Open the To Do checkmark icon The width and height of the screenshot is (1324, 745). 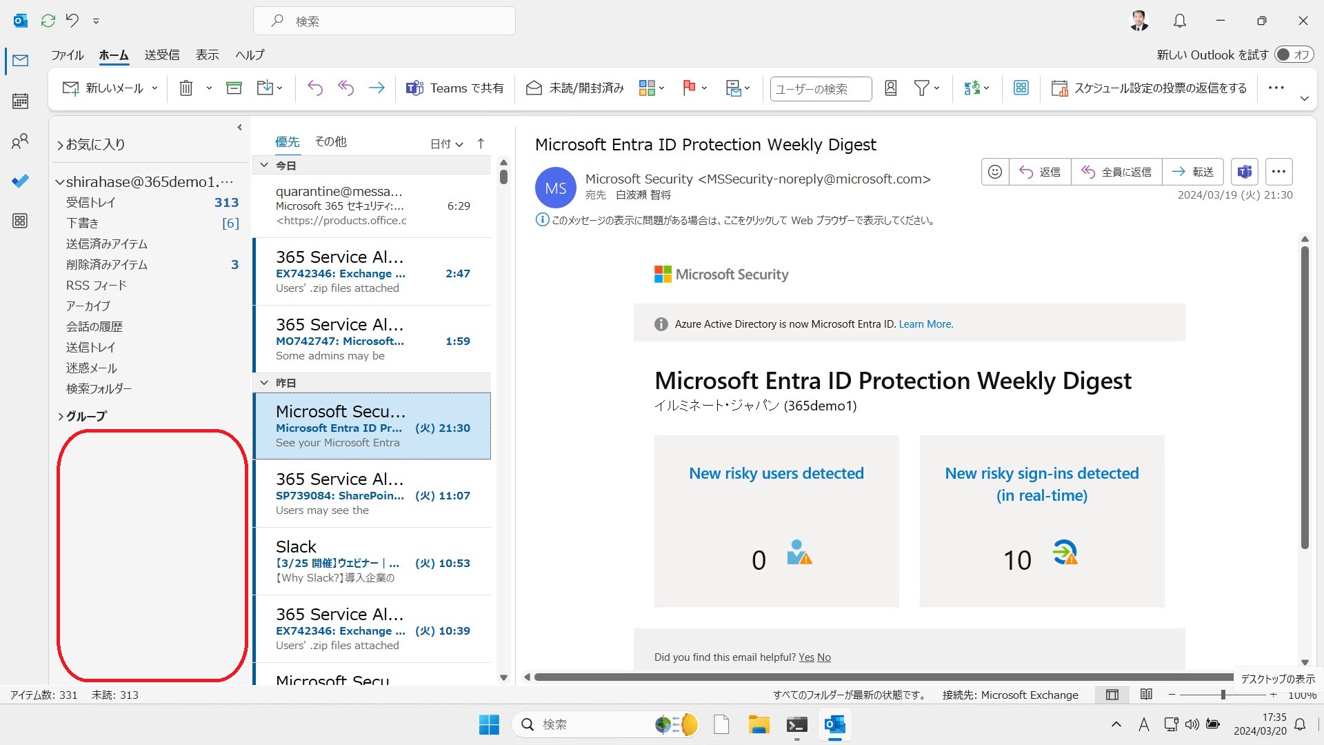coord(21,181)
